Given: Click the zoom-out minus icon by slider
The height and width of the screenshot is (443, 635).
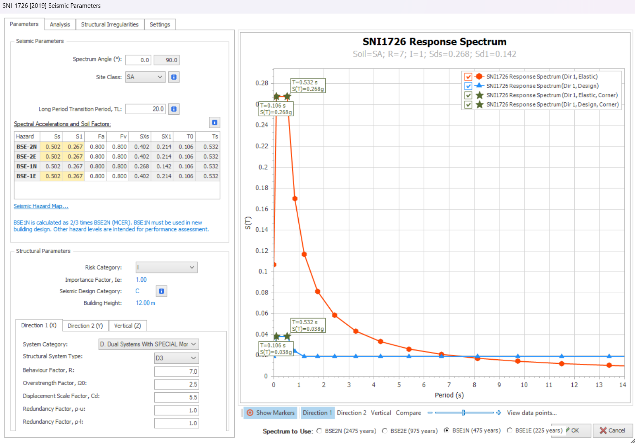Looking at the screenshot, I should 430,413.
